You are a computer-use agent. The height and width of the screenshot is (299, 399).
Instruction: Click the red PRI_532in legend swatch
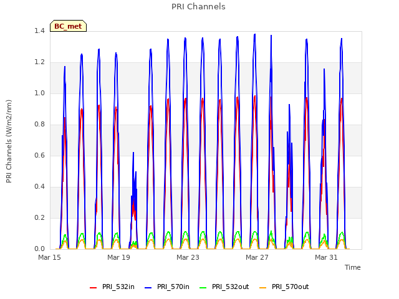pos(94,288)
